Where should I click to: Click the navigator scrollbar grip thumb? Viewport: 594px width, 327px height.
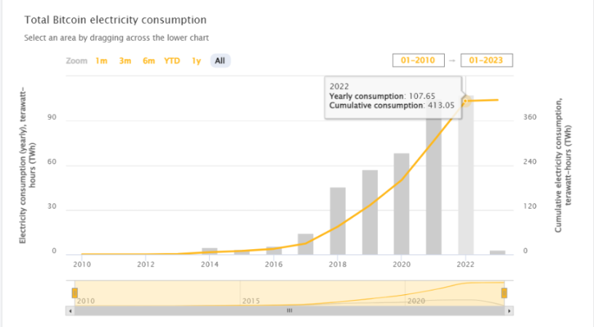(289, 310)
